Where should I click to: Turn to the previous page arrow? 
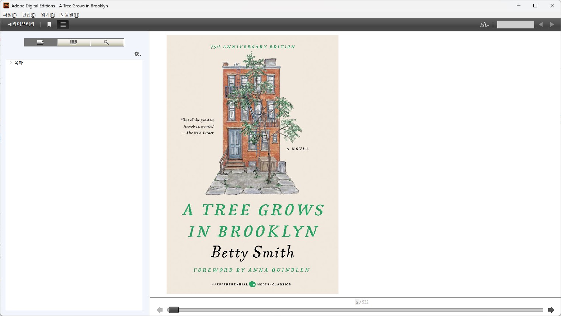click(160, 310)
